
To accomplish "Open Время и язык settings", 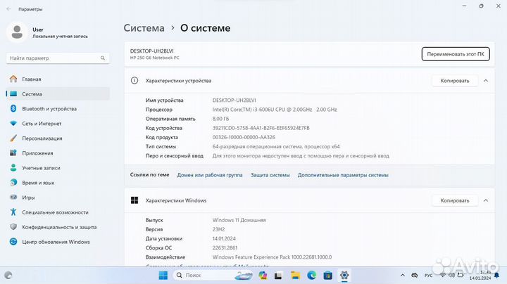I will 58,183.
